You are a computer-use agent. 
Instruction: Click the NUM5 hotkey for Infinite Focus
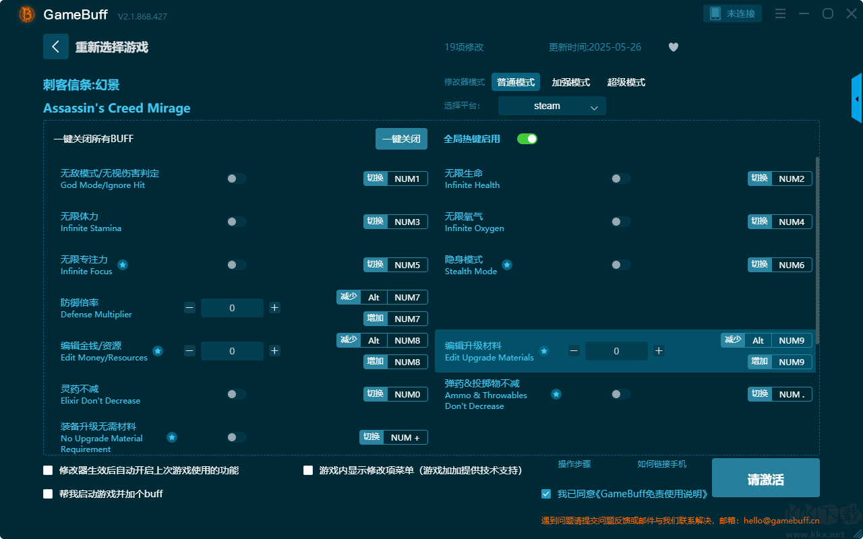click(407, 265)
